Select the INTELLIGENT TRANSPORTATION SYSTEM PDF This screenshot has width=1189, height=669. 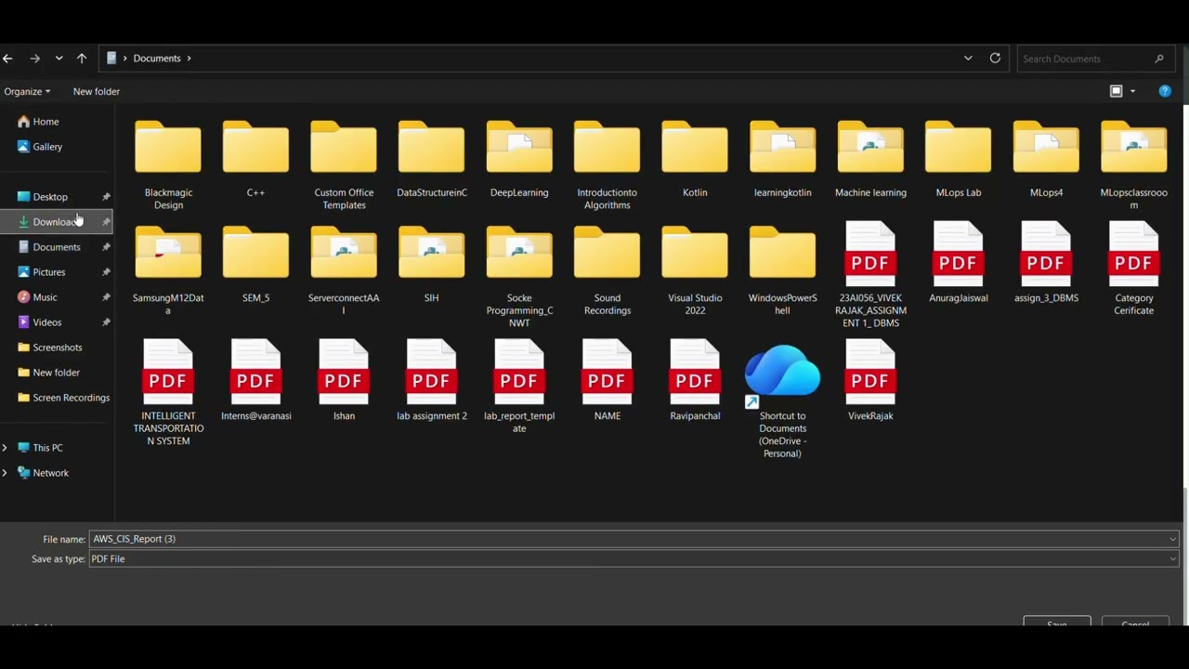click(168, 393)
